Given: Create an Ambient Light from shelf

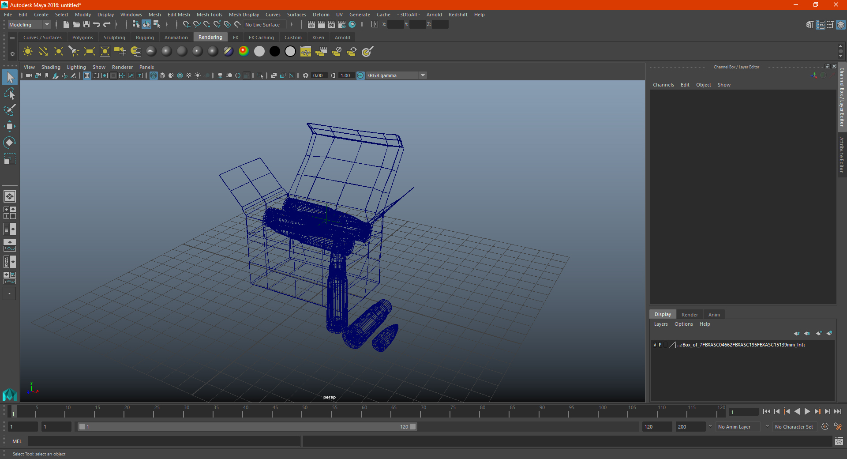Looking at the screenshot, I should tap(28, 52).
